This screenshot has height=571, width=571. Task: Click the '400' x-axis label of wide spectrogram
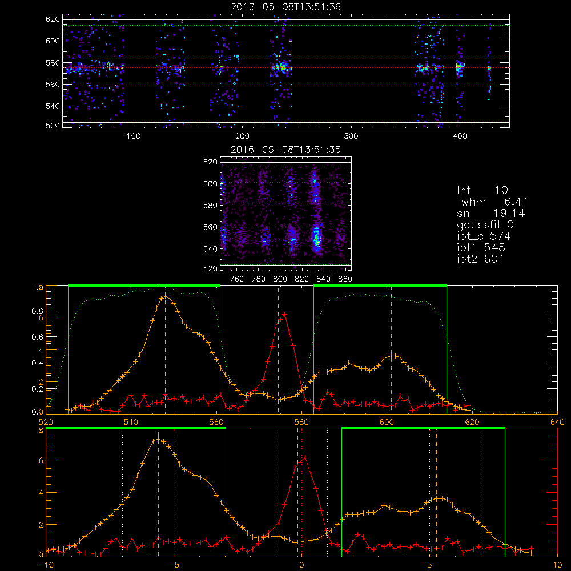(x=460, y=136)
